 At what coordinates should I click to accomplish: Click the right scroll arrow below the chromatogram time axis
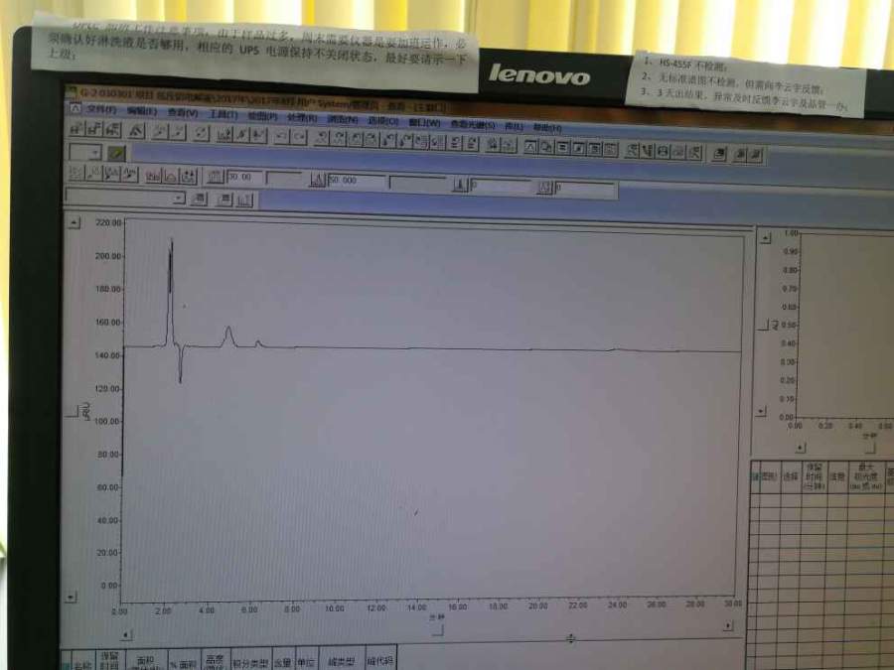click(727, 625)
